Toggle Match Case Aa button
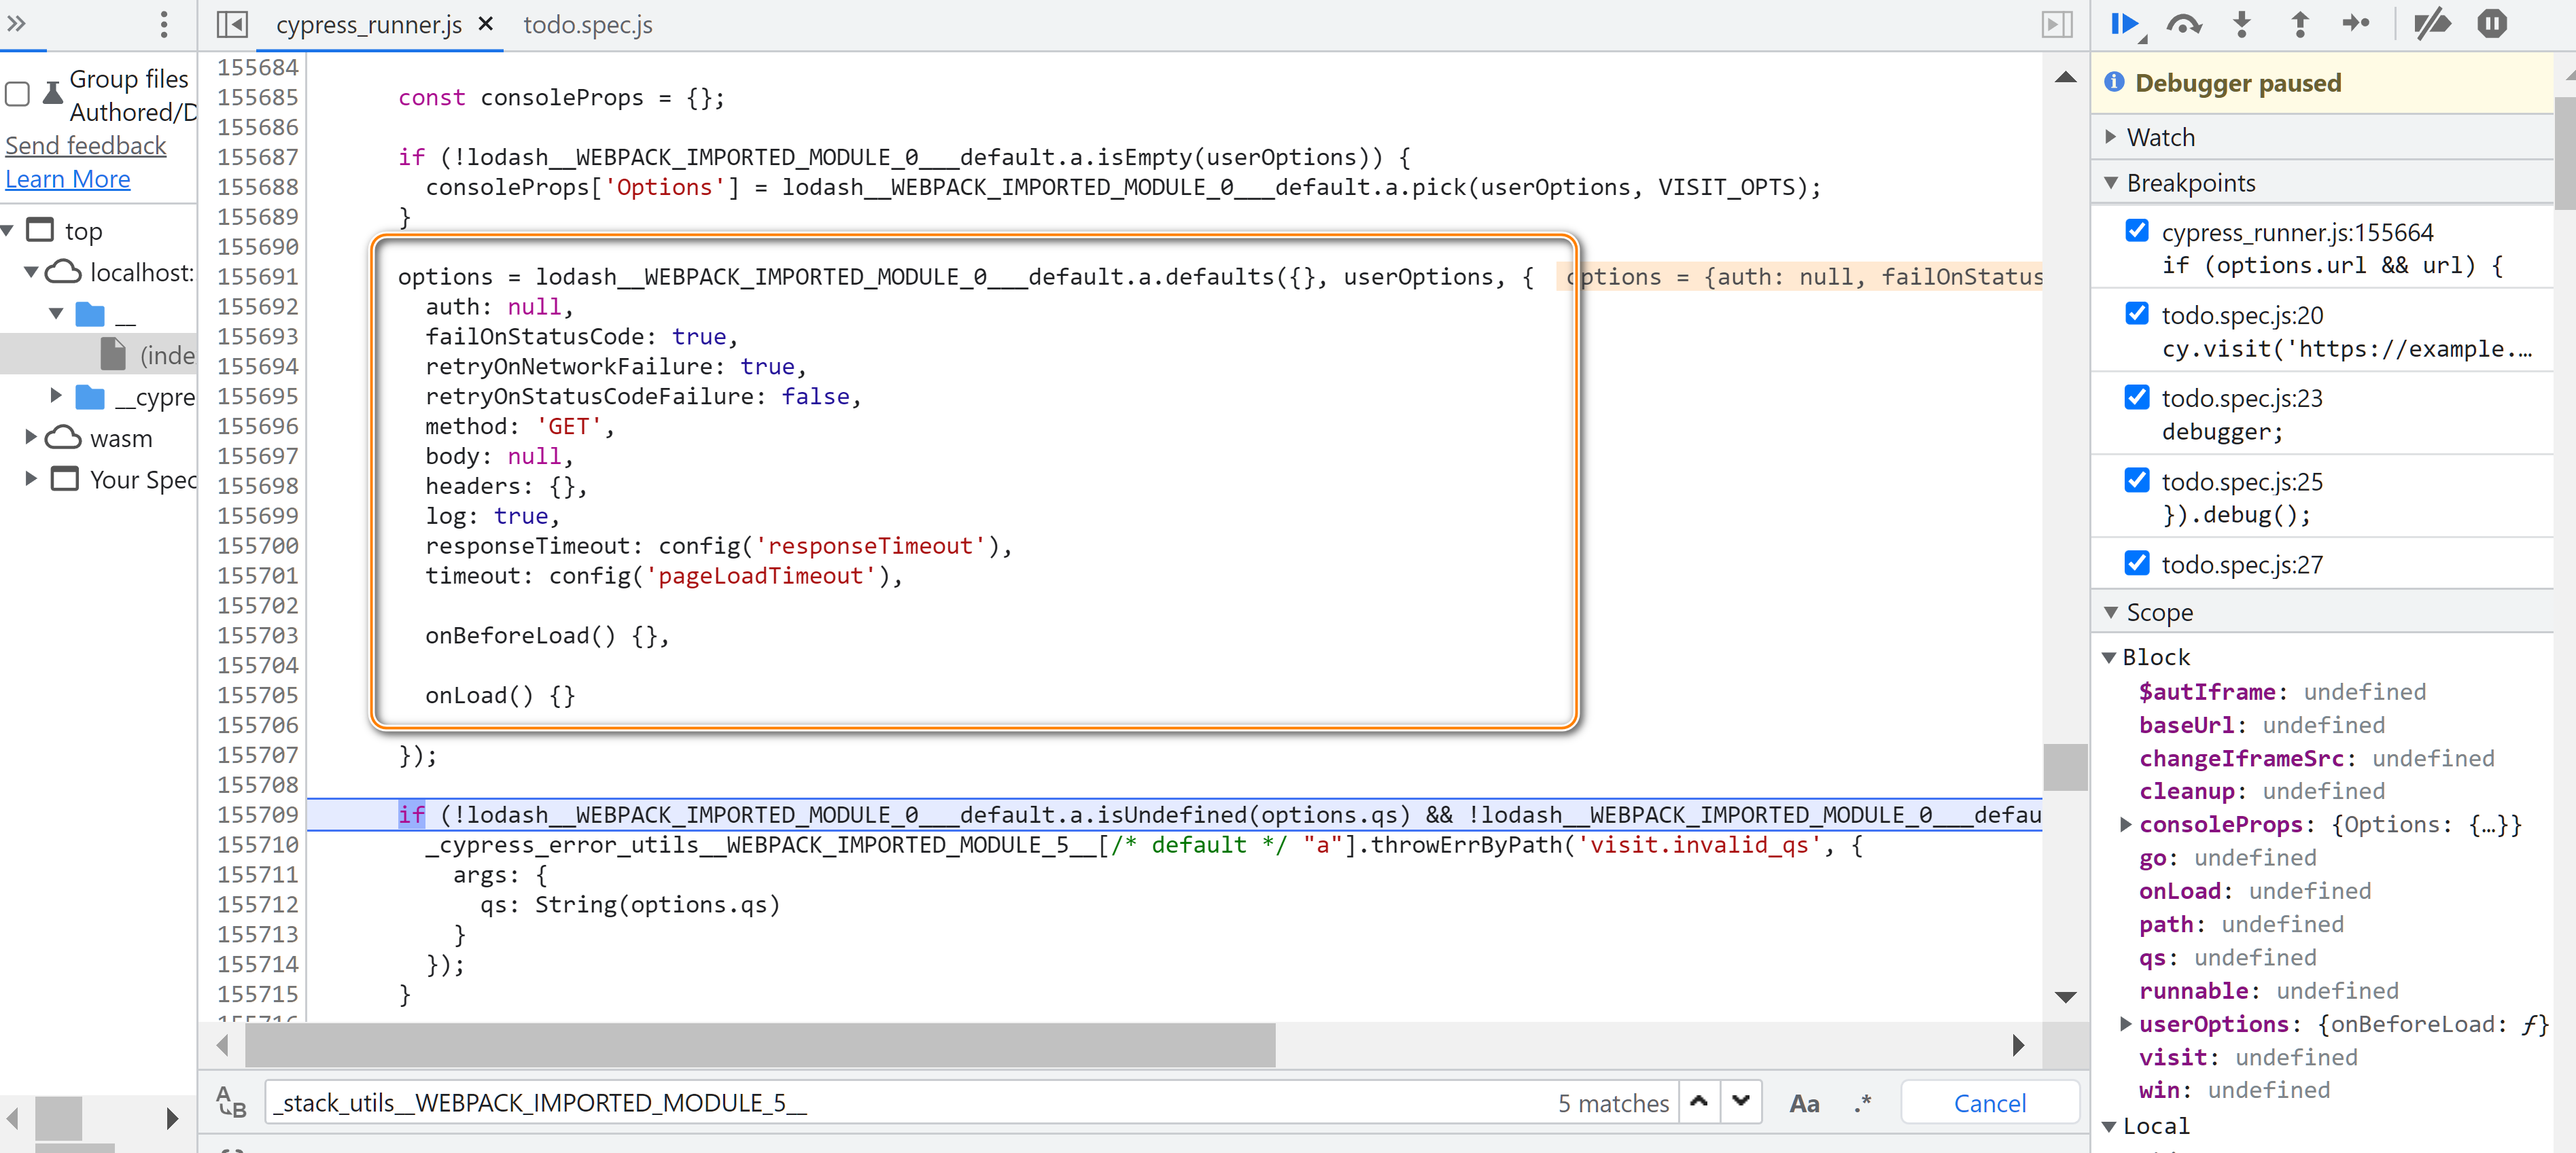Image resolution: width=2576 pixels, height=1153 pixels. coord(1803,1103)
